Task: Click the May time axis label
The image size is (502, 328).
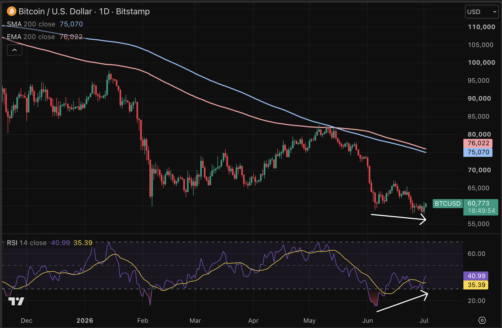Action: click(309, 321)
